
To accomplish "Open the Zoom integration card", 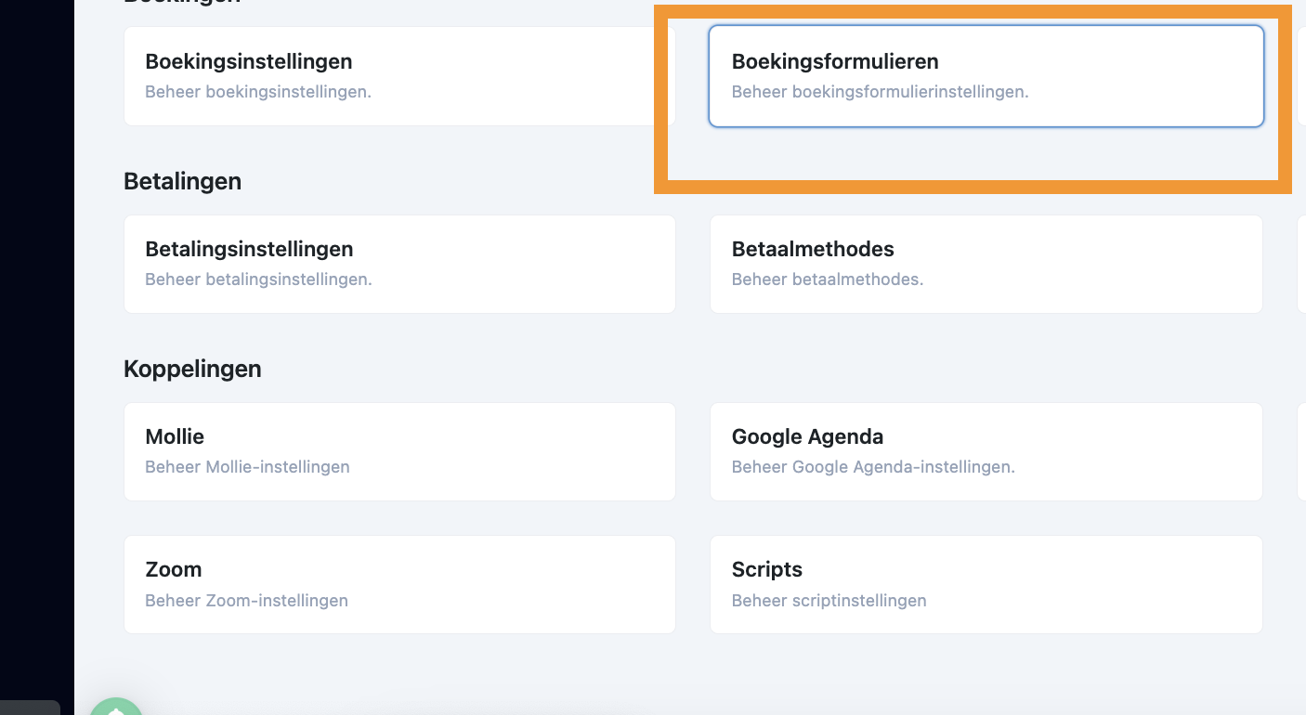I will point(399,584).
